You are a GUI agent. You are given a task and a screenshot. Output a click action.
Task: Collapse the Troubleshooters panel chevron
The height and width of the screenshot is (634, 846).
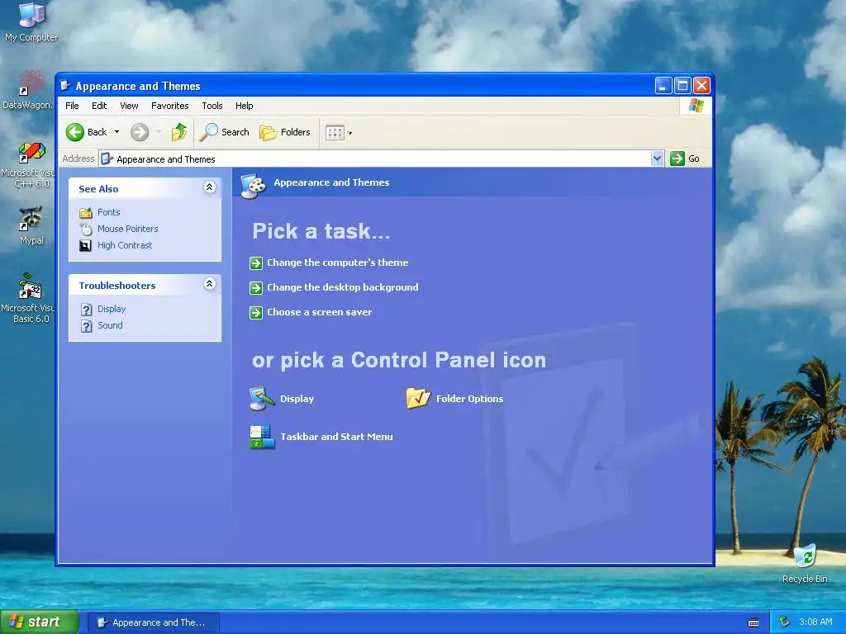(x=210, y=284)
